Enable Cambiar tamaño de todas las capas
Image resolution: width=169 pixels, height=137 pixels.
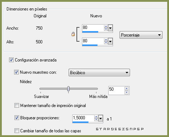click(17, 130)
